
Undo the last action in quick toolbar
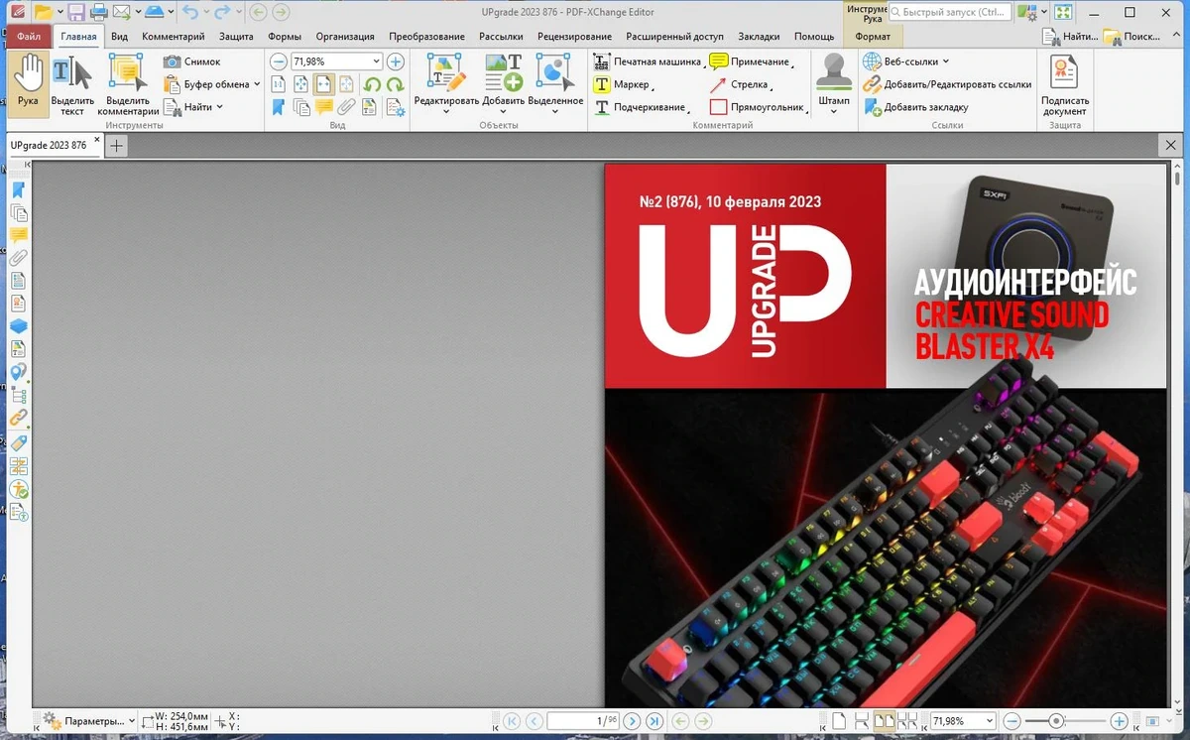tap(191, 13)
